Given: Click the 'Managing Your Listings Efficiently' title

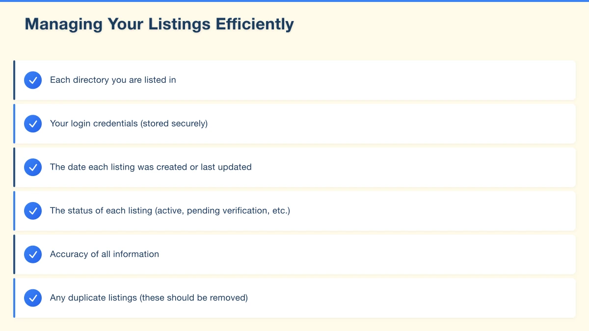Looking at the screenshot, I should pyautogui.click(x=159, y=24).
